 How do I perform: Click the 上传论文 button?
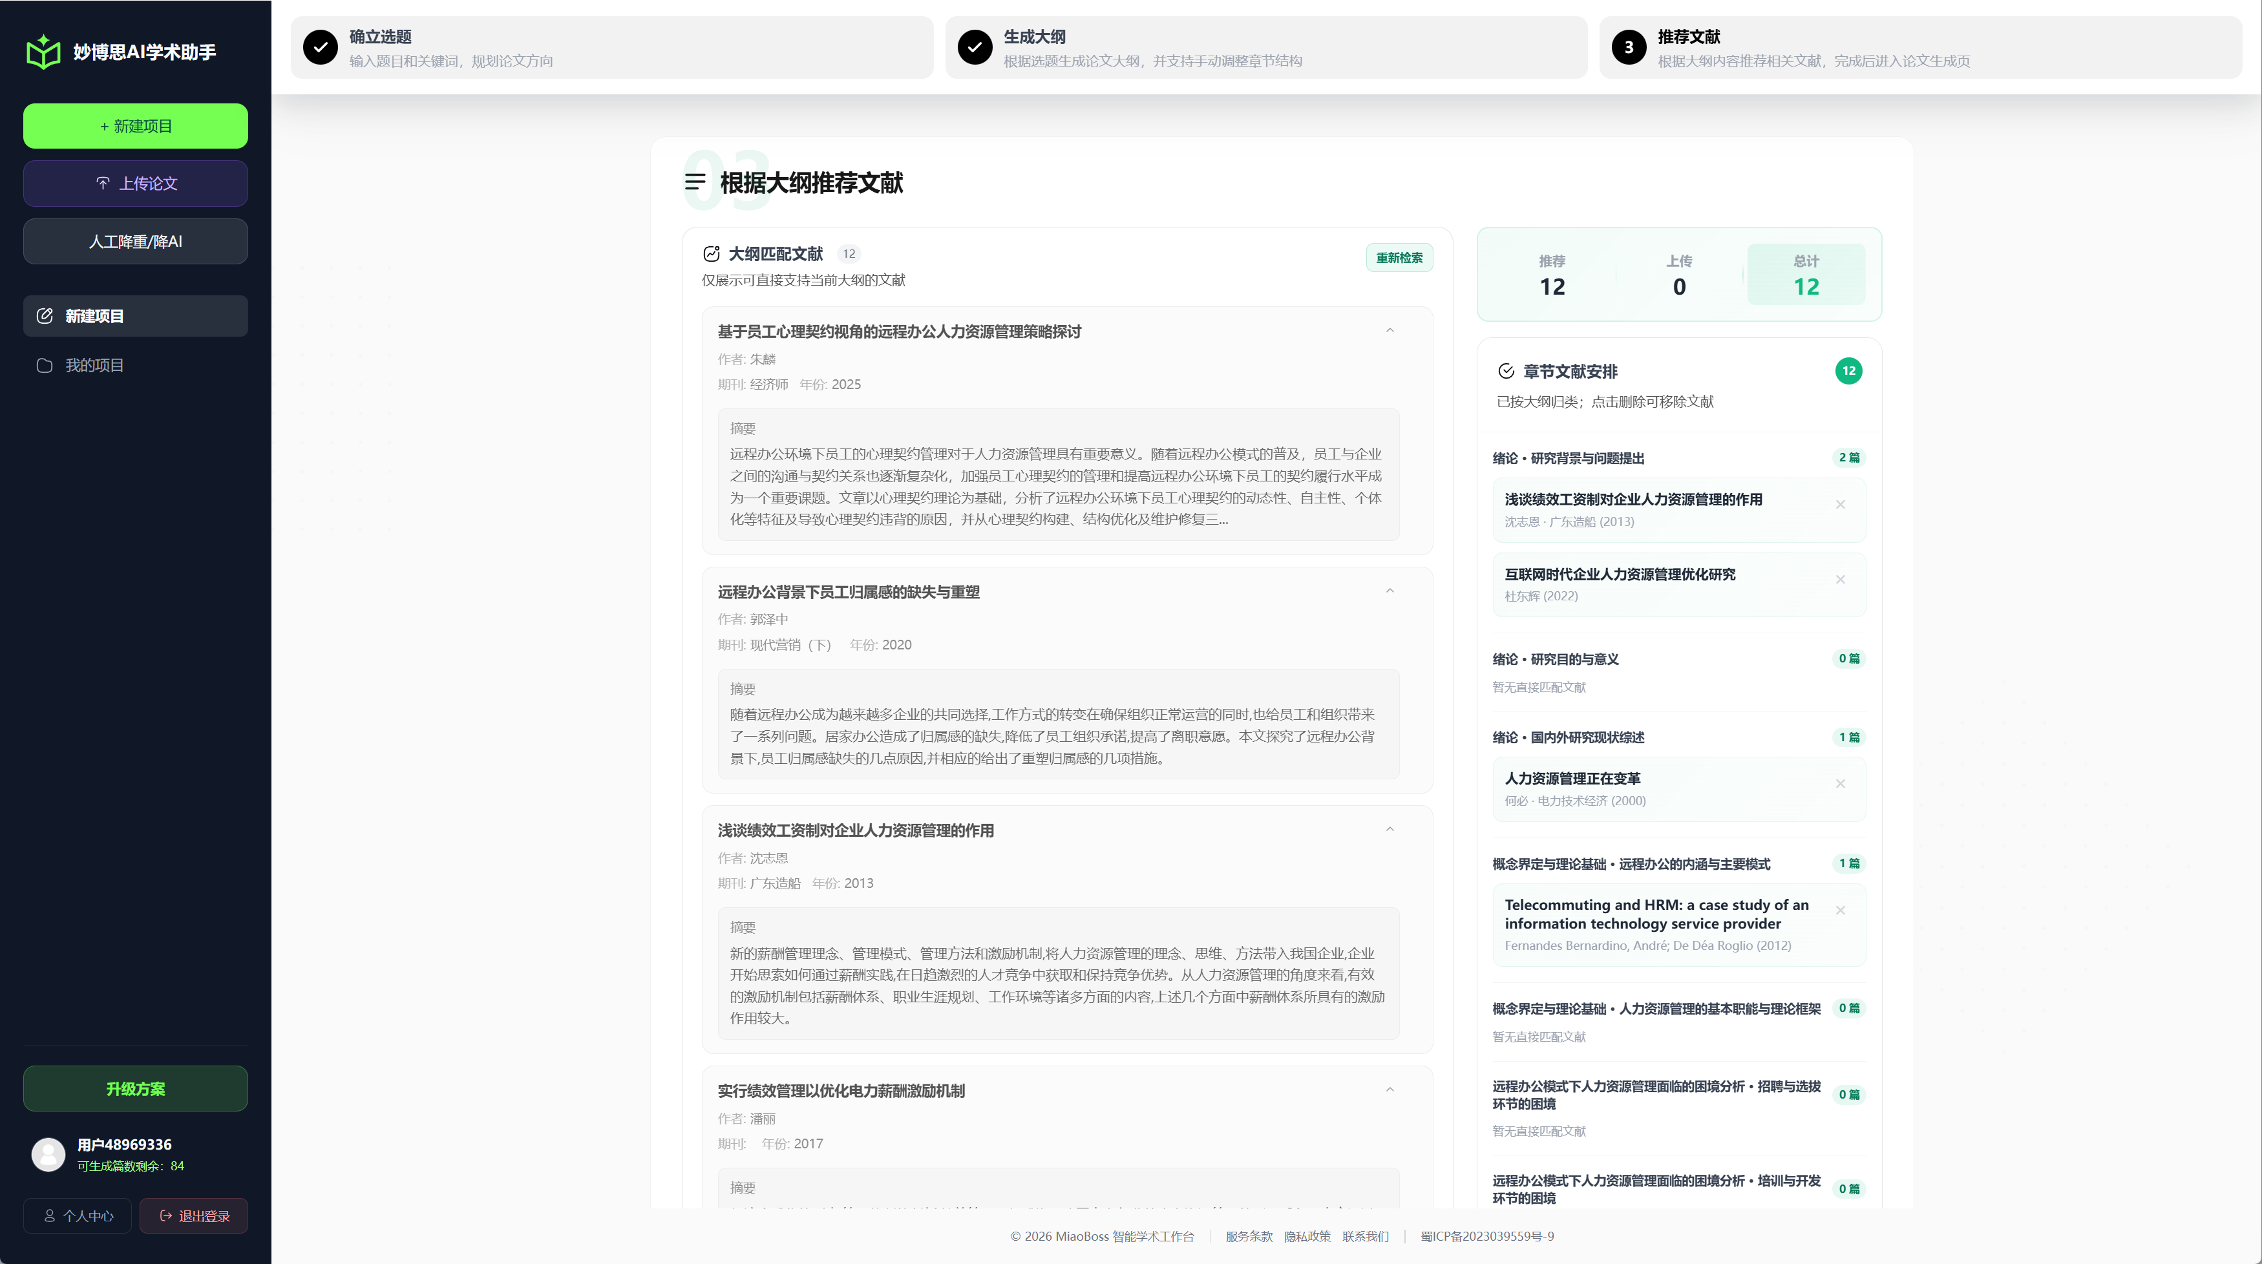coord(135,184)
